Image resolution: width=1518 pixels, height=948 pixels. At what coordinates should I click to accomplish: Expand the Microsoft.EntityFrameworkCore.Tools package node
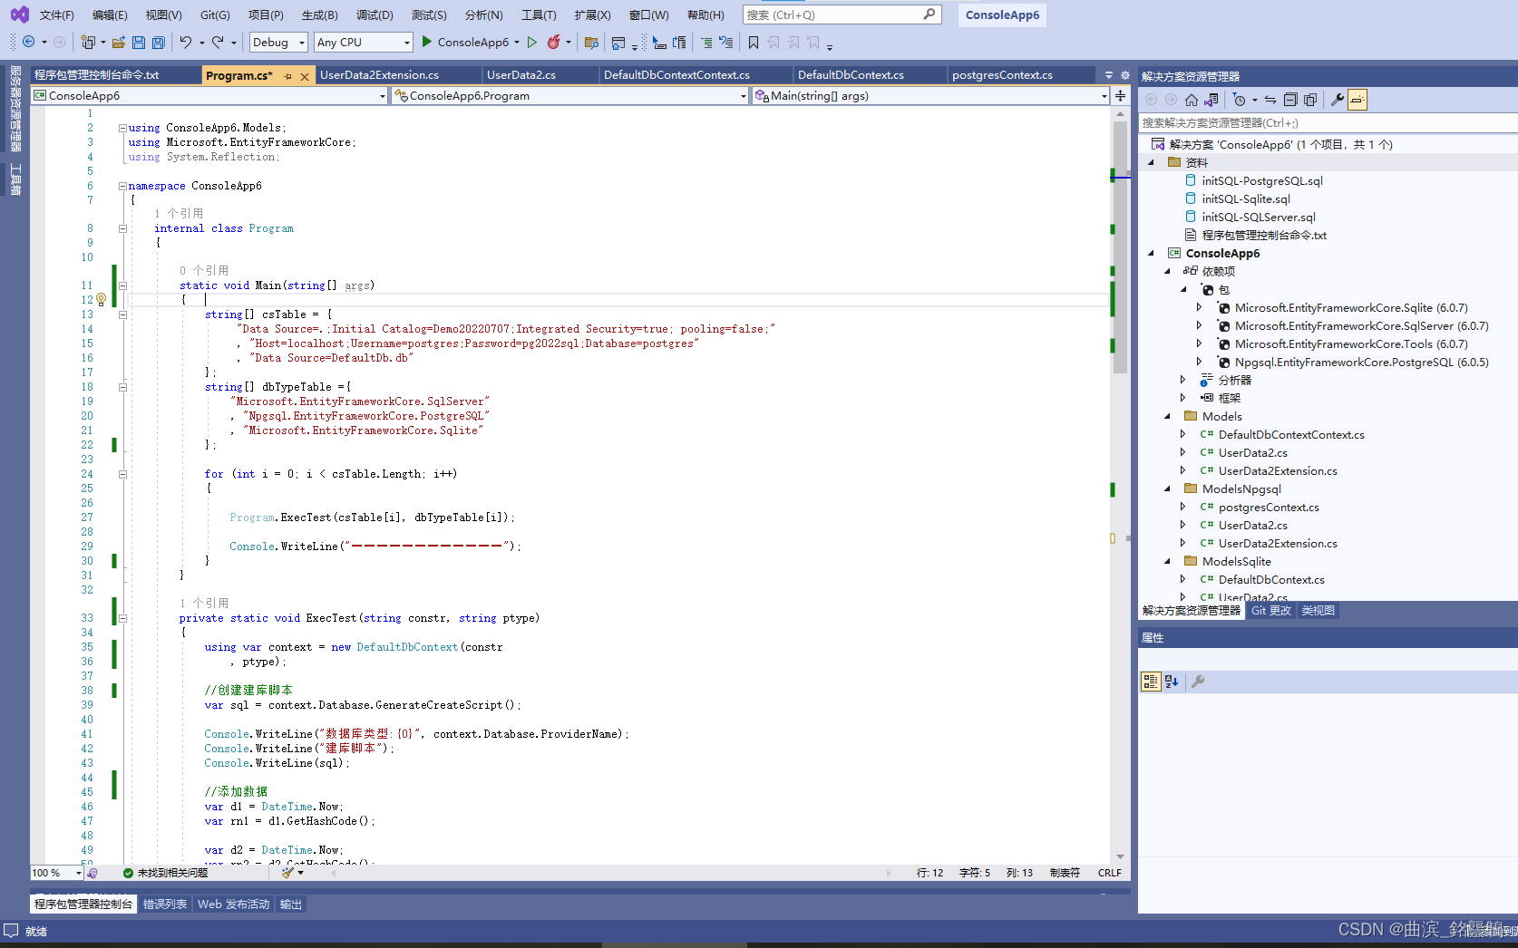click(1199, 343)
